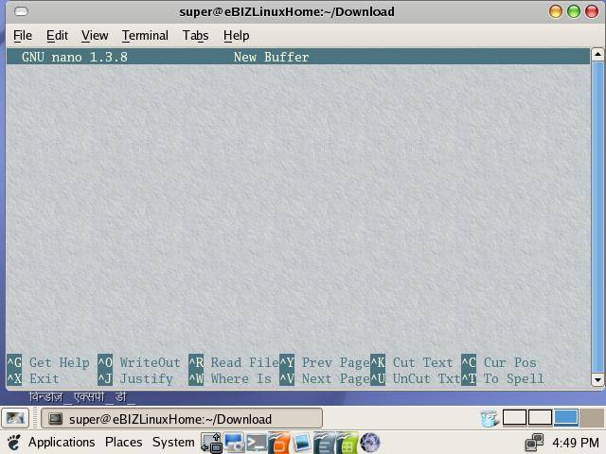This screenshot has height=454, width=606.
Task: Expand the Applications menu
Action: pos(61,442)
